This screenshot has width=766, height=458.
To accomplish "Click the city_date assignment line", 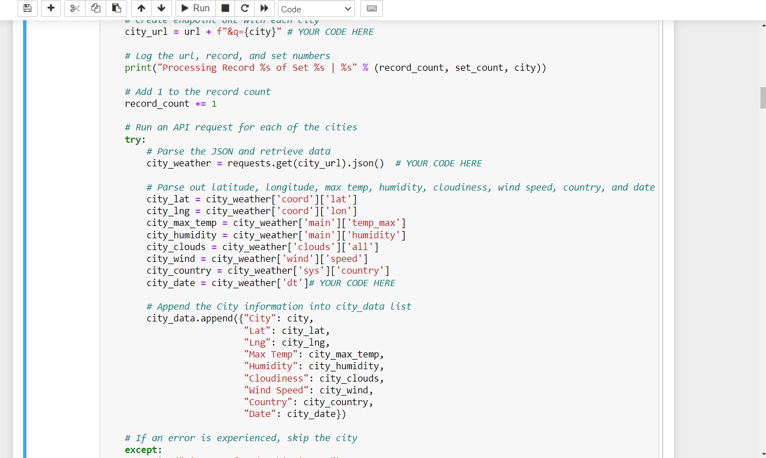I will 271,283.
